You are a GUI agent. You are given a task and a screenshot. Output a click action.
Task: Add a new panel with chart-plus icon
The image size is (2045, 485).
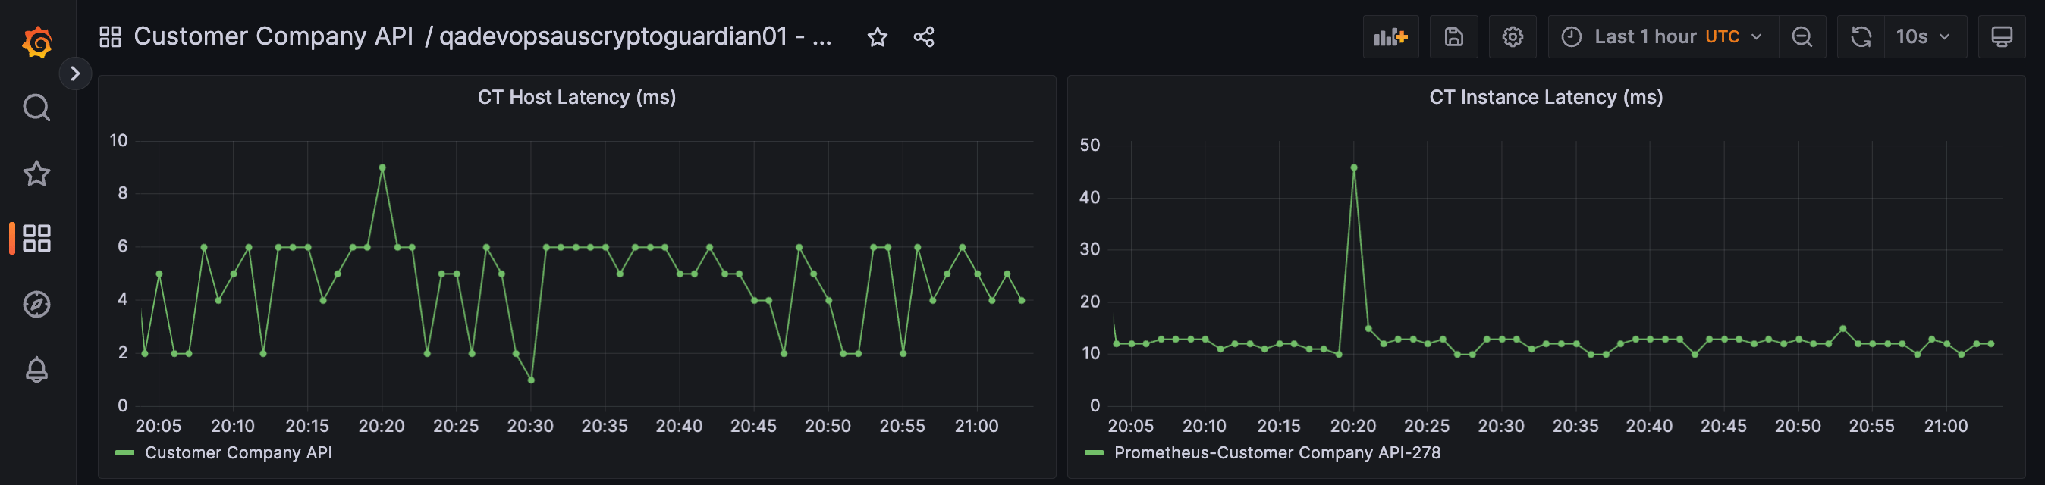(1391, 36)
